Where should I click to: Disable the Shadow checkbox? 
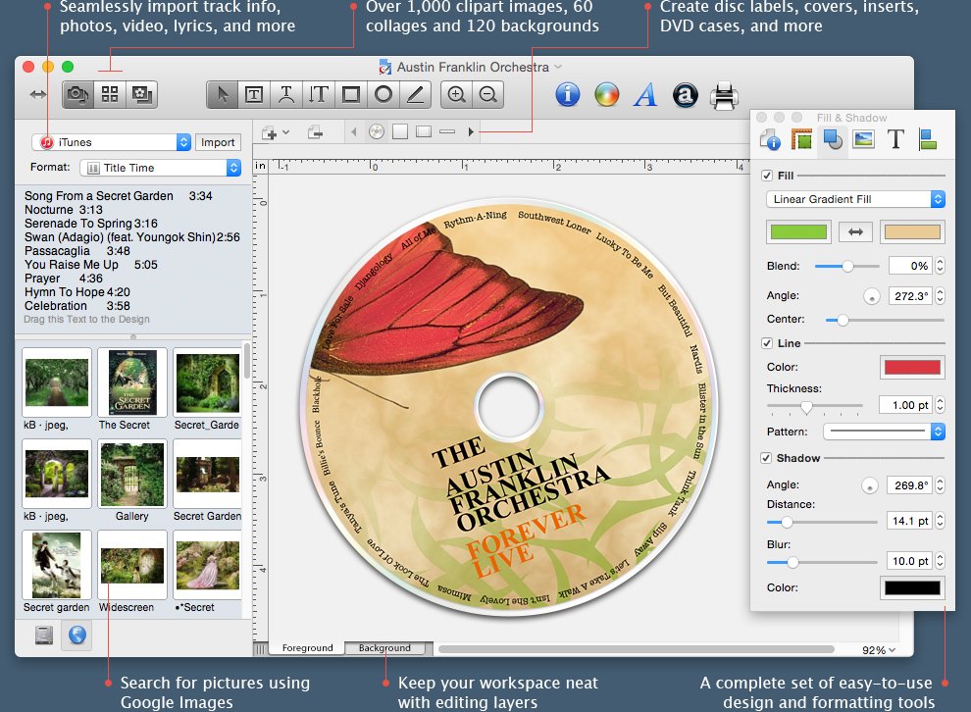766,458
